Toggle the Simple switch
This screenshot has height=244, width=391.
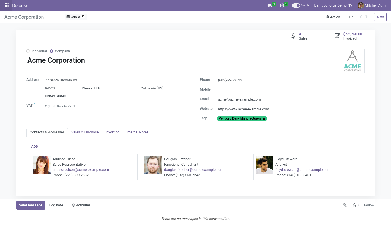[x=296, y=5]
